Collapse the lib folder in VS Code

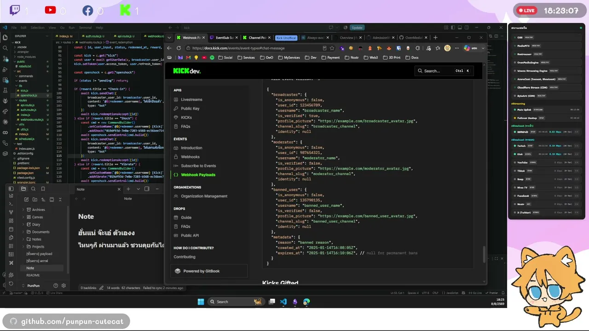(x=21, y=86)
